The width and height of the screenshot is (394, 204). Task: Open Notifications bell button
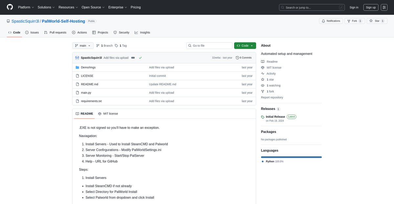(x=331, y=21)
